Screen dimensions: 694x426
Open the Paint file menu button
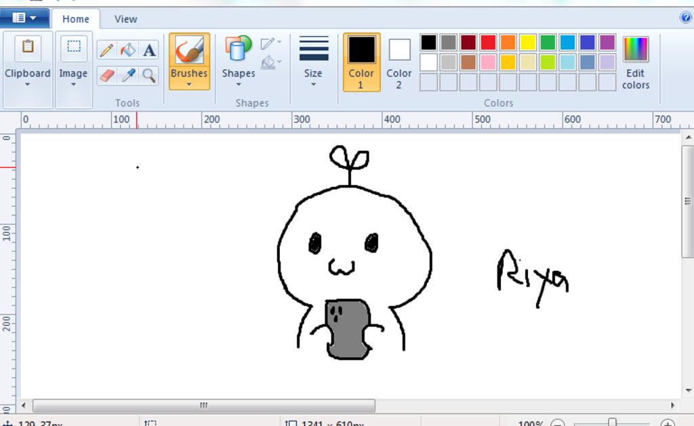[x=24, y=18]
